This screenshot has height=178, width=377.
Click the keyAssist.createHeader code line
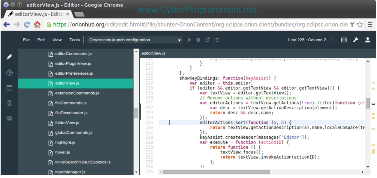tap(255, 137)
